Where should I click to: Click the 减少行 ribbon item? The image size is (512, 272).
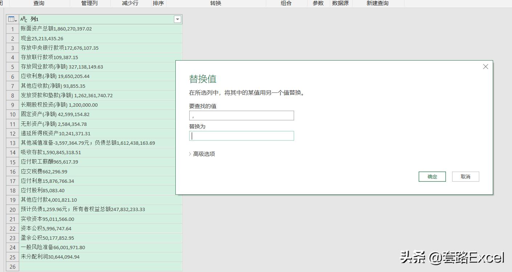[x=130, y=4]
